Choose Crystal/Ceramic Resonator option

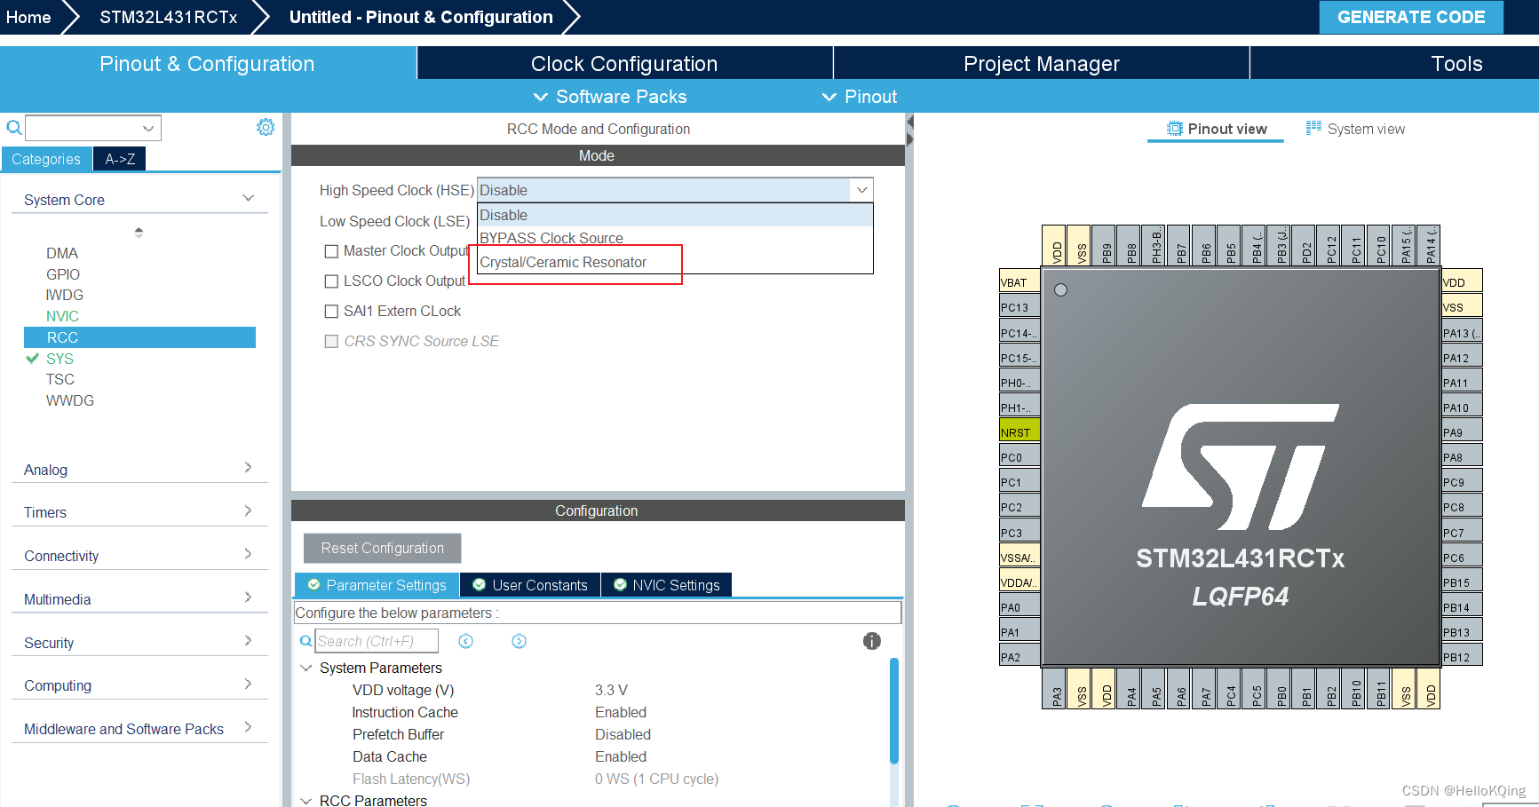click(x=675, y=262)
